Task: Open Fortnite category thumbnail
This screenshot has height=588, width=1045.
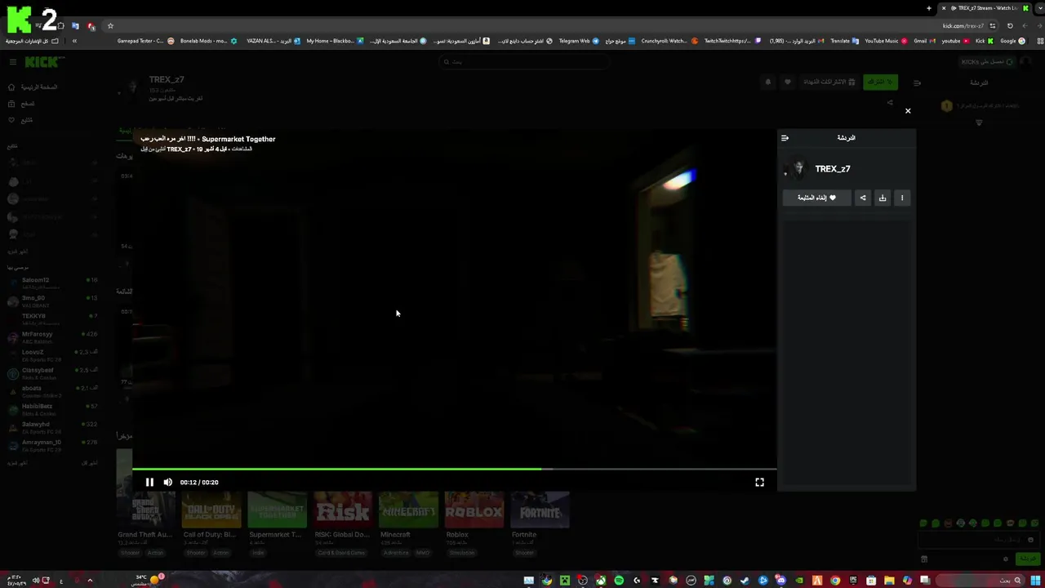Action: pos(540,510)
